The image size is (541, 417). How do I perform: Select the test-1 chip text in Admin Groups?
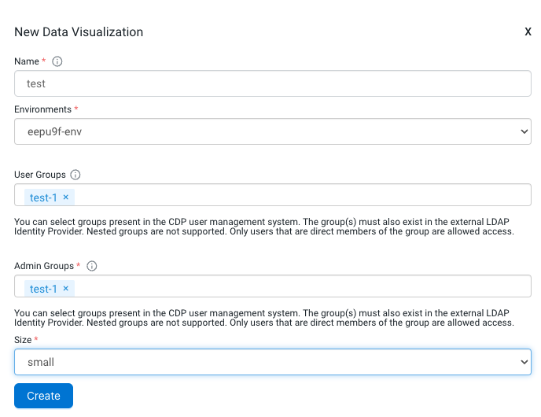click(x=43, y=289)
